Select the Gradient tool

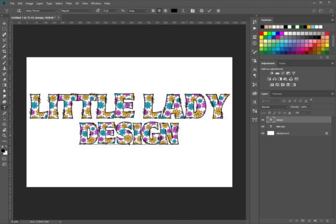tap(4, 85)
